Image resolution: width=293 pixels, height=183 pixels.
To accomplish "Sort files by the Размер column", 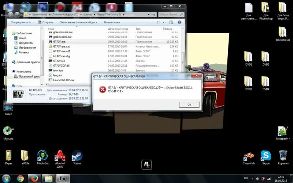I will (x=167, y=29).
